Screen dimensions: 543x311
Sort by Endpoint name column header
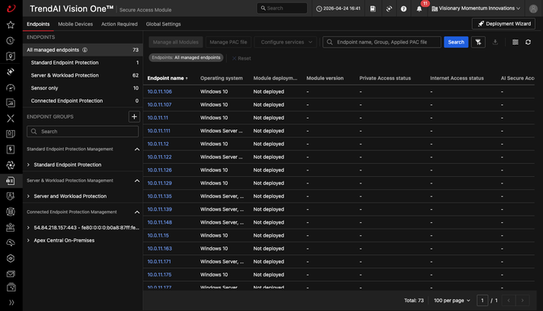[167, 78]
